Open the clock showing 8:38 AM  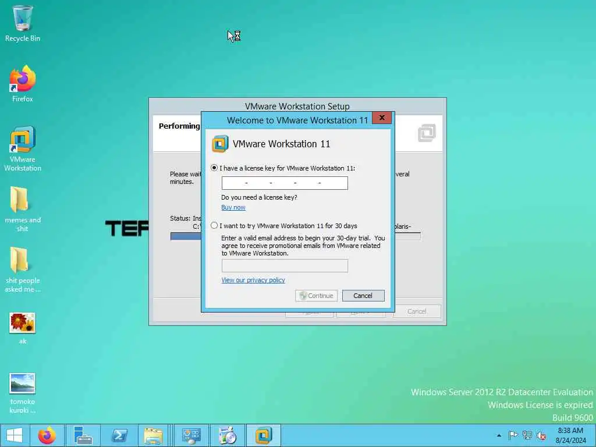[570, 435]
